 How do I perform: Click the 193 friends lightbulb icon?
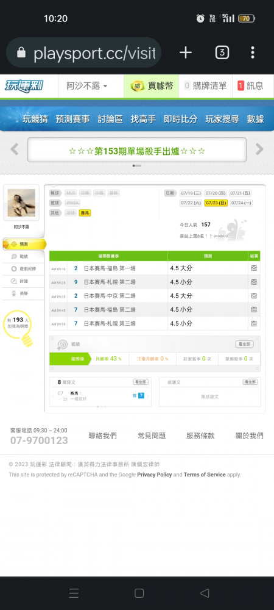click(x=19, y=328)
